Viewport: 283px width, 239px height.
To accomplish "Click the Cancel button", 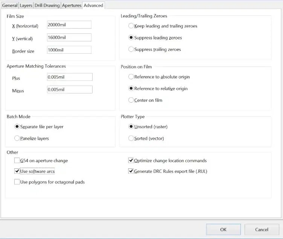I will (262, 229).
